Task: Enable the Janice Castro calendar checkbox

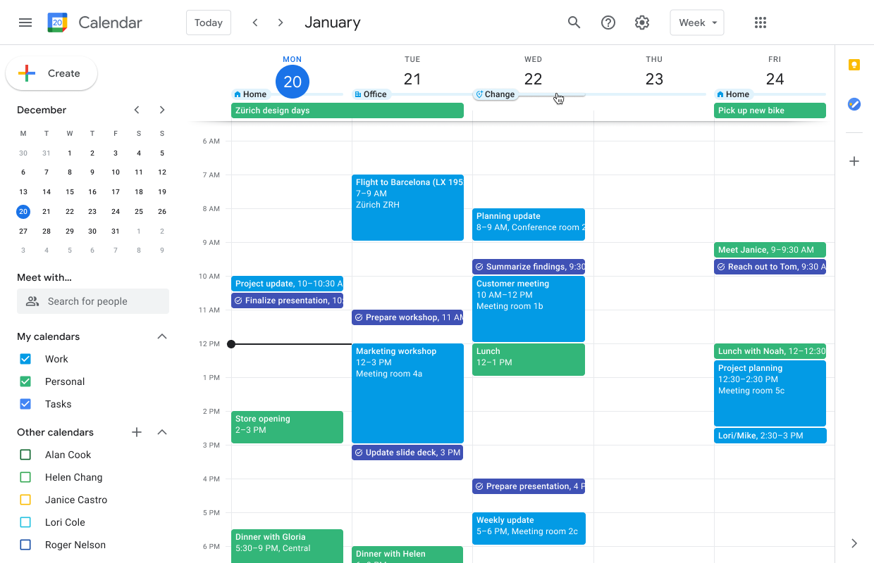Action: (x=25, y=500)
